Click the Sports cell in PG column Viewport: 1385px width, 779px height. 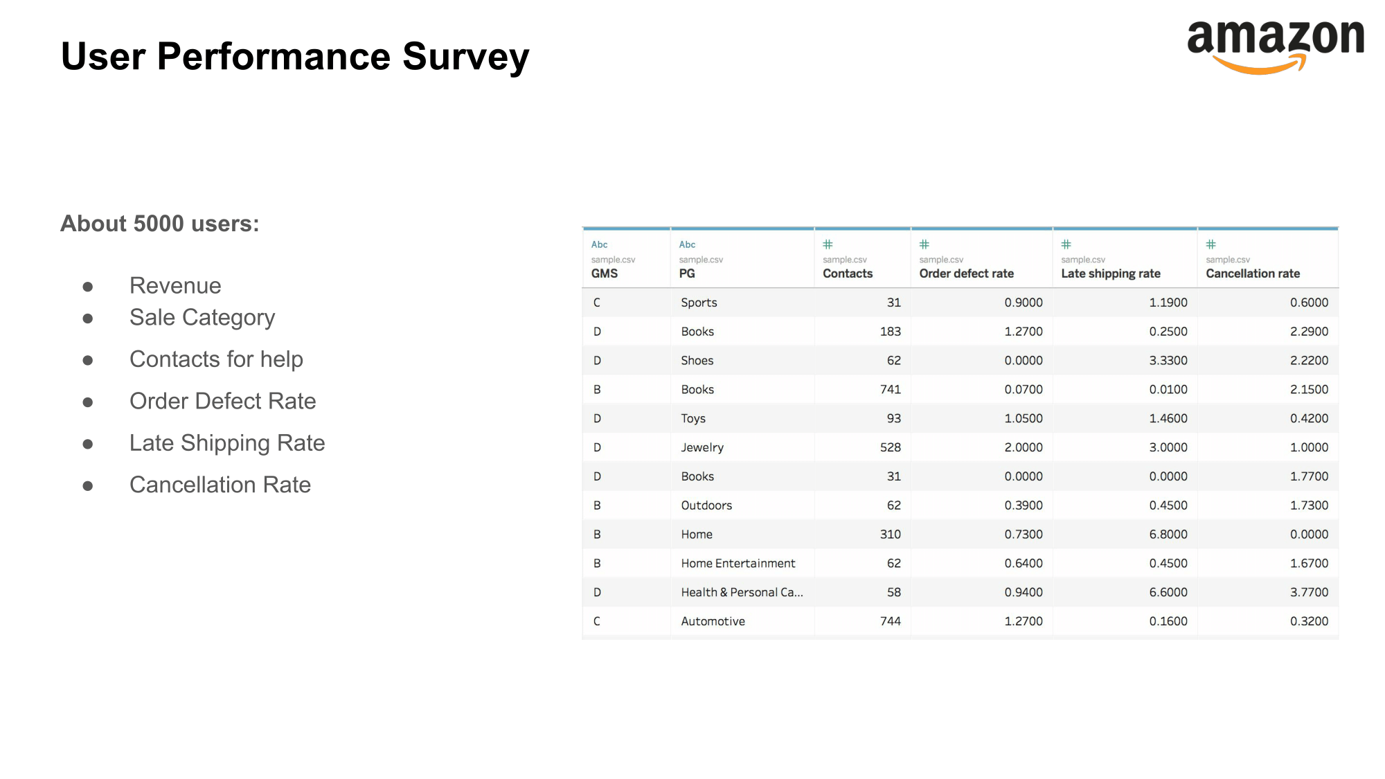(x=699, y=303)
